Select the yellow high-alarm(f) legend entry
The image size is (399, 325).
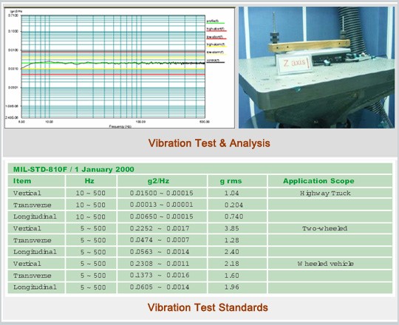pyautogui.click(x=216, y=45)
